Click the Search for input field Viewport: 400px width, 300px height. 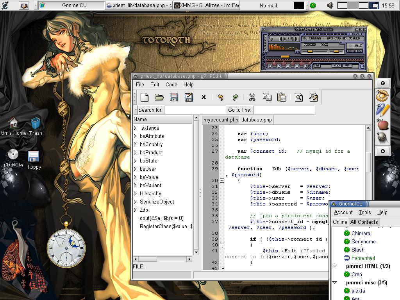point(195,110)
